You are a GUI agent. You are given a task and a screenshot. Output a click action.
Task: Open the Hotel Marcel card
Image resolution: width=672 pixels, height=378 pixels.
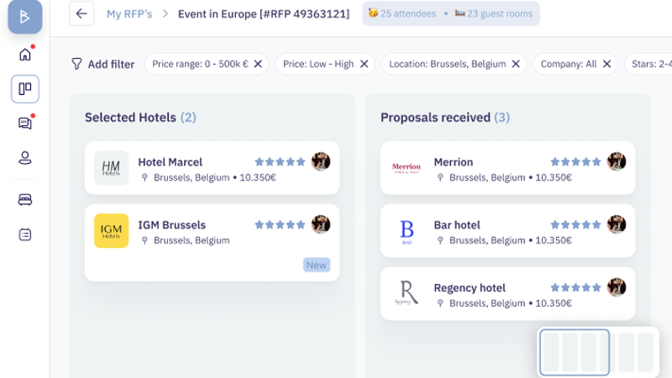click(x=212, y=168)
